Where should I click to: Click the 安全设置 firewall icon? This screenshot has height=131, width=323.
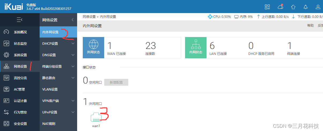click(x=6, y=124)
